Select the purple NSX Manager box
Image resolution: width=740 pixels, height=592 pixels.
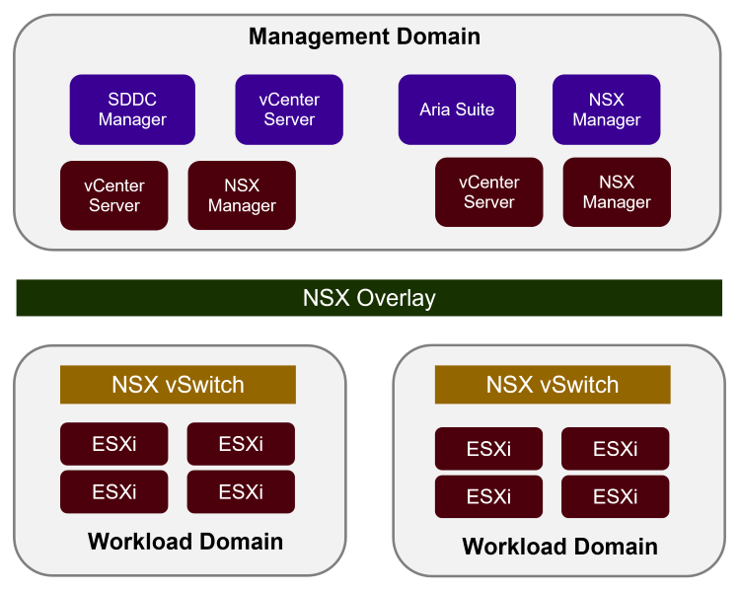click(607, 110)
